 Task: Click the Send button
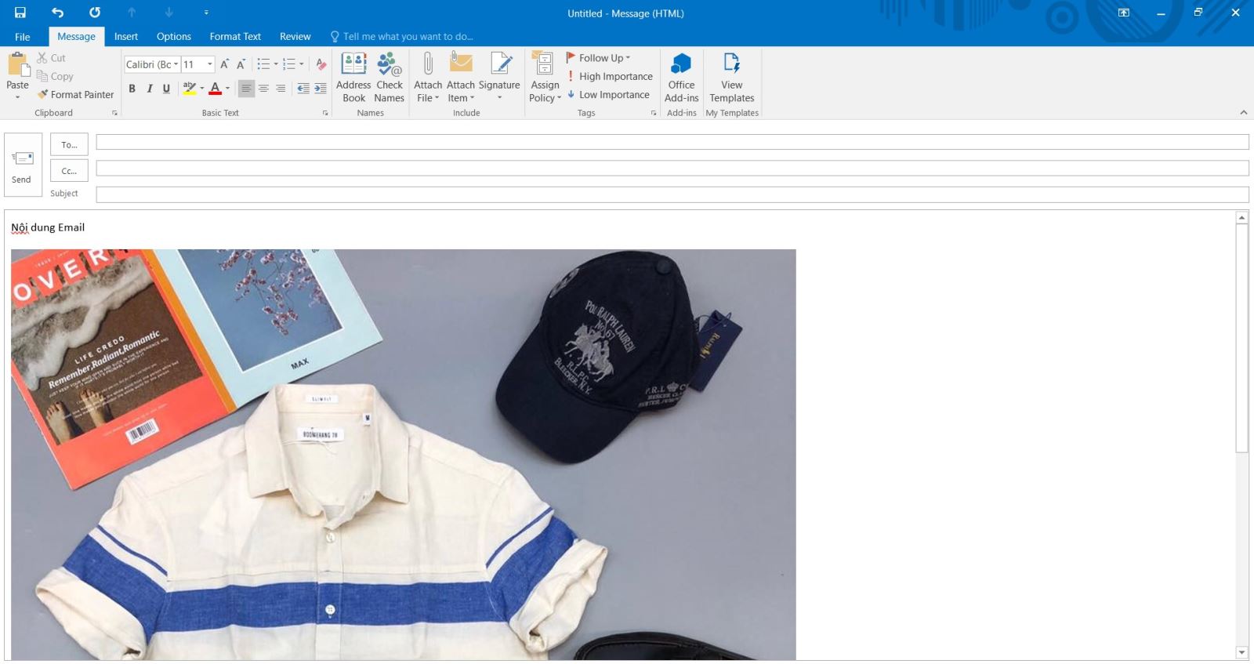pos(22,165)
